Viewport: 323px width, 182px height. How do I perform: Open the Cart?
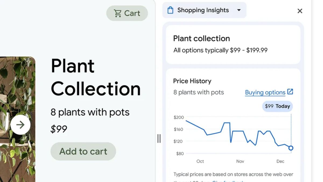click(127, 13)
